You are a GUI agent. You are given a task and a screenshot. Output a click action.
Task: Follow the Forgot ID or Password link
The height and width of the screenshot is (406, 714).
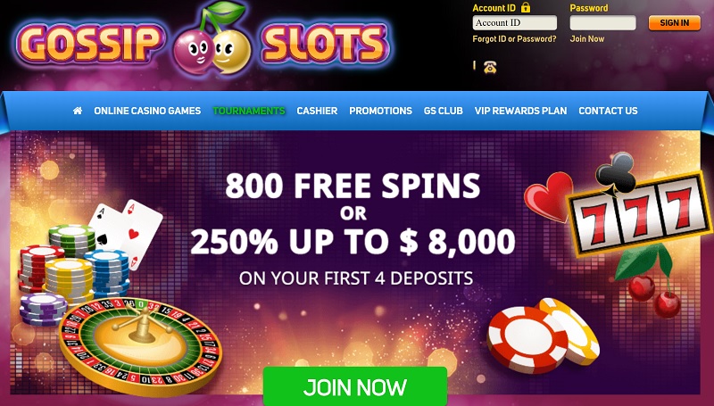[514, 38]
